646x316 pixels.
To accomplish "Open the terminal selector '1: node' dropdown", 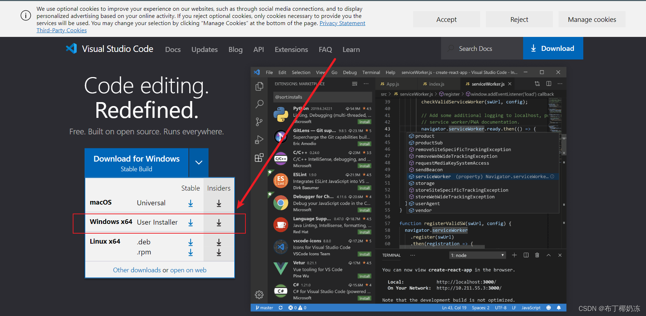I will point(478,255).
